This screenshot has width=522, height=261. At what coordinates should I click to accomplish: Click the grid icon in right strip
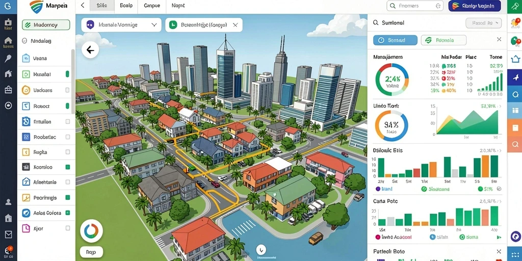(515, 110)
